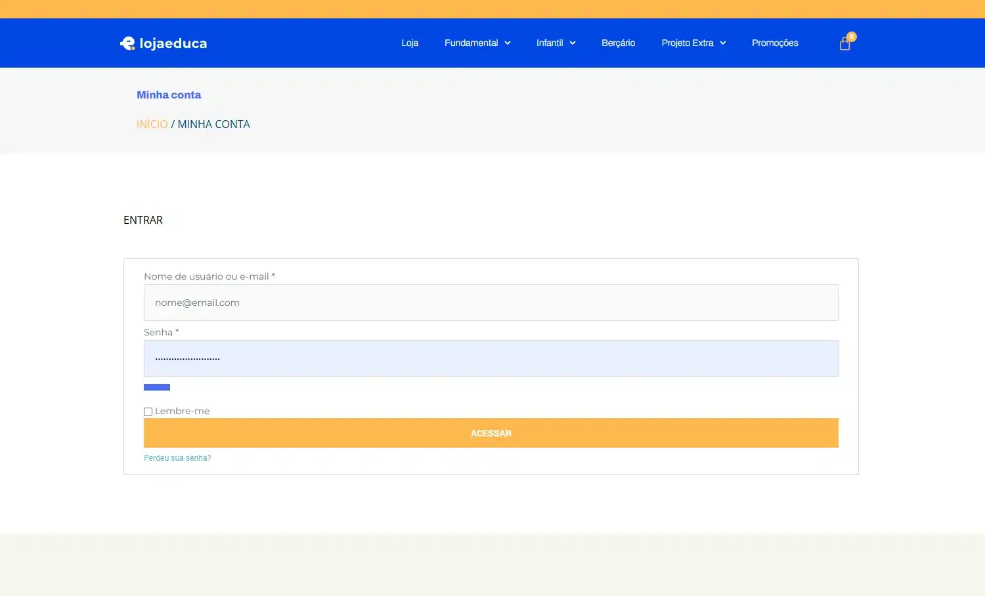
Task: Click the Minha conta page heading
Action: 169,95
